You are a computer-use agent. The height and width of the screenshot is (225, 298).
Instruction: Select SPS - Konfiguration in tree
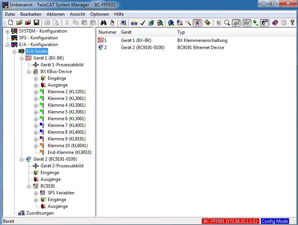(38, 38)
